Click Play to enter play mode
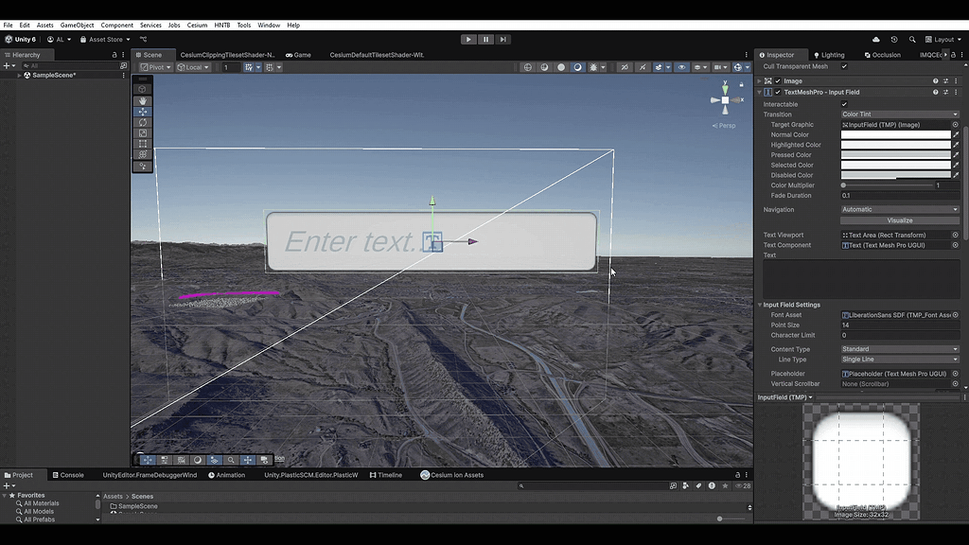969x545 pixels. pyautogui.click(x=468, y=39)
